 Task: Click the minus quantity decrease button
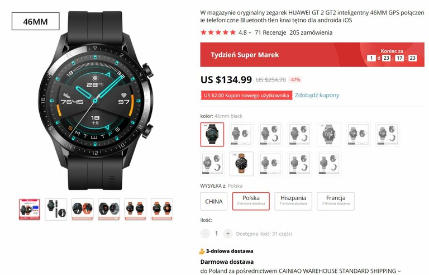coord(205,234)
